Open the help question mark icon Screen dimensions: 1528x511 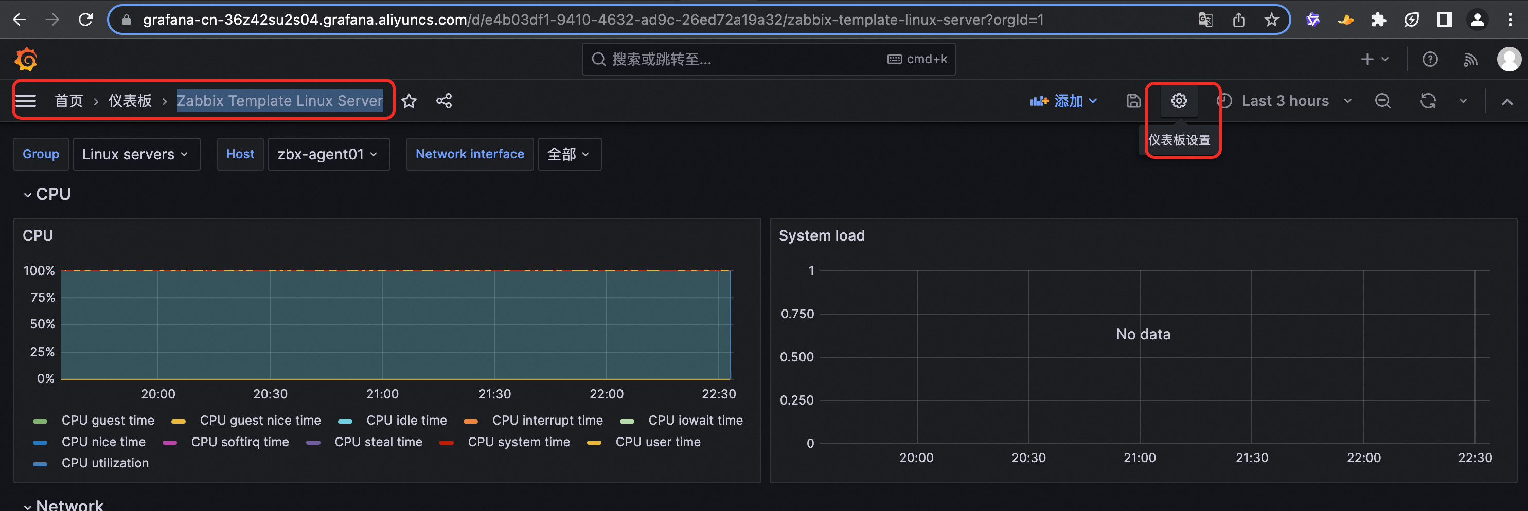(x=1430, y=59)
